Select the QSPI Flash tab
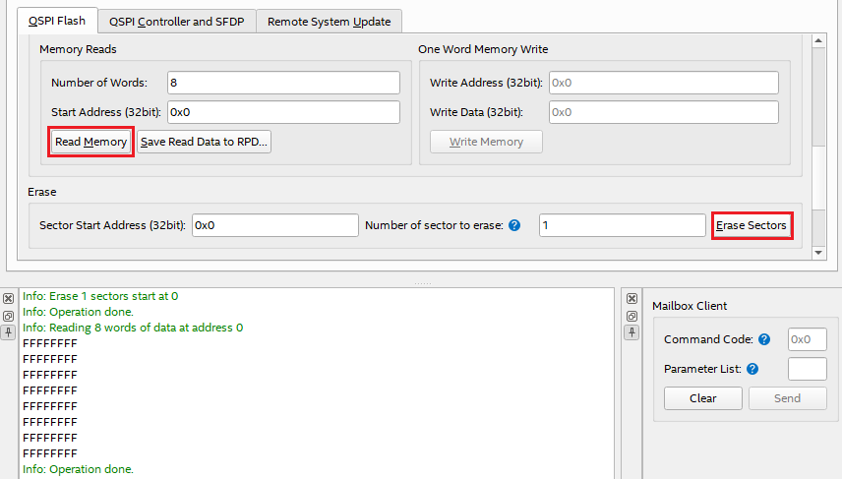This screenshot has height=479, width=842. pyautogui.click(x=56, y=21)
